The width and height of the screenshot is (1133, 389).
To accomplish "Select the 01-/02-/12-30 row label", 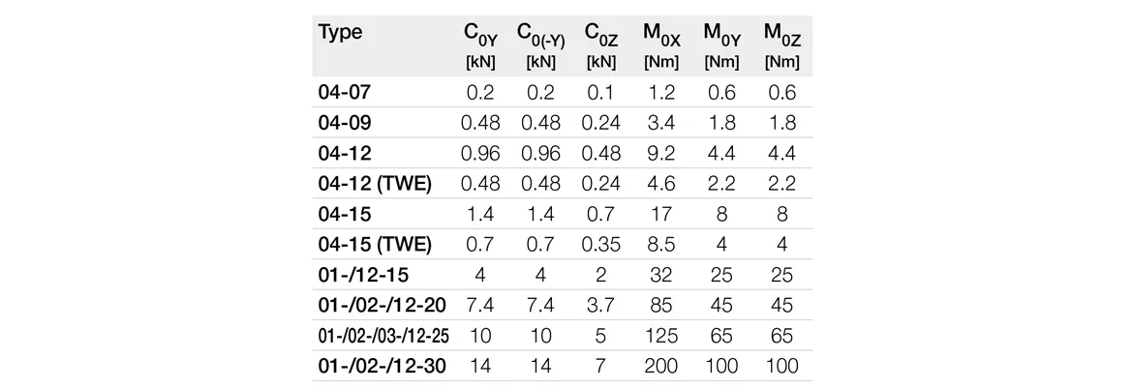I will (382, 366).
